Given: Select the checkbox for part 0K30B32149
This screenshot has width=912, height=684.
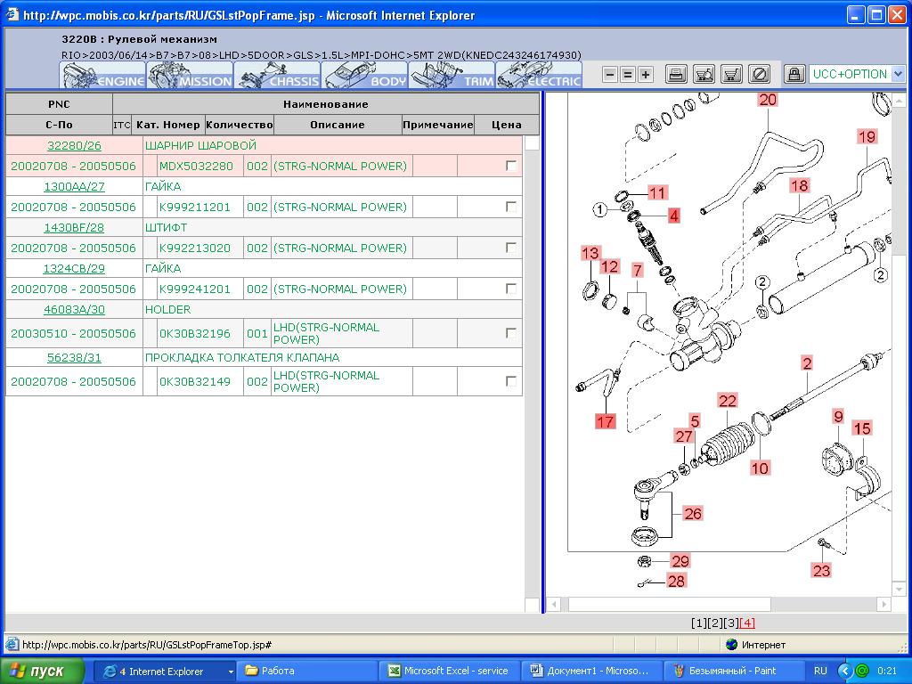Looking at the screenshot, I should coord(510,381).
